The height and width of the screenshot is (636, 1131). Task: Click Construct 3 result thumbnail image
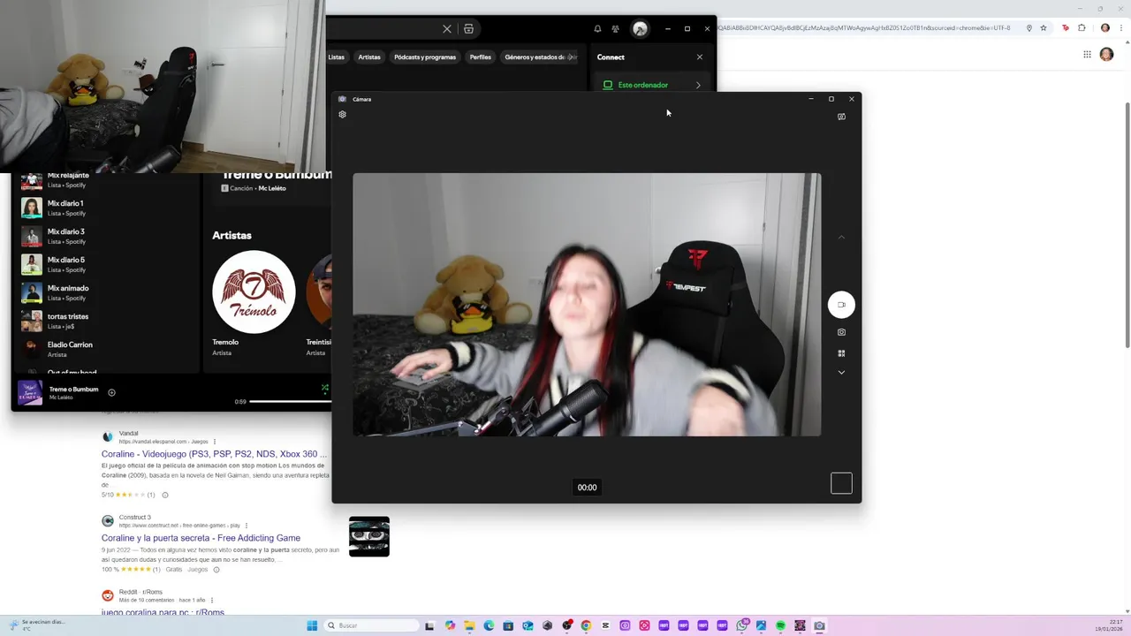click(x=369, y=536)
